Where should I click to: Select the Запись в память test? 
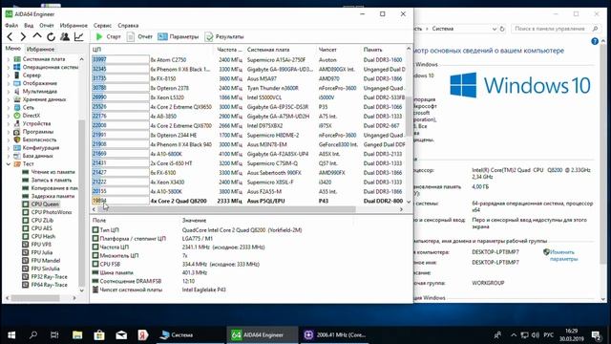(x=52, y=181)
